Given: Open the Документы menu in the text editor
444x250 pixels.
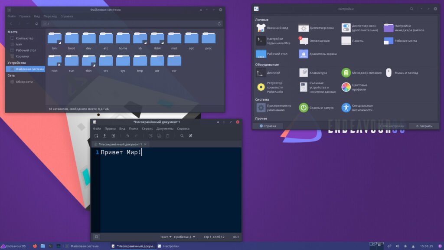Looking at the screenshot, I should click(x=165, y=128).
